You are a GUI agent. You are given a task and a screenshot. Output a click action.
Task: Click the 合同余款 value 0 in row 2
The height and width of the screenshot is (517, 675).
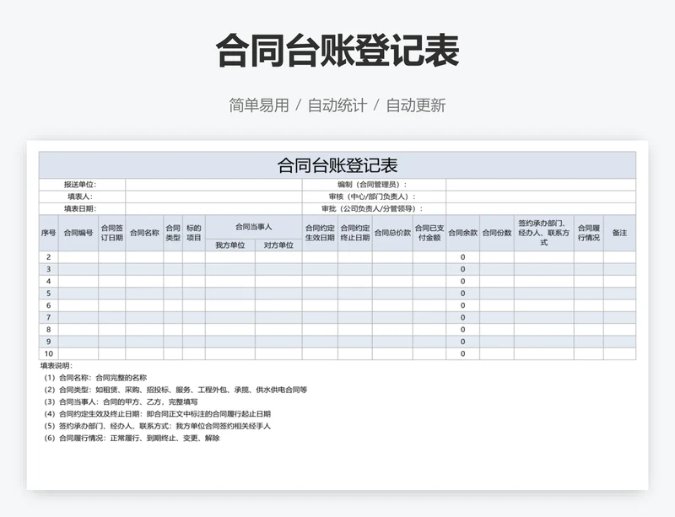click(462, 257)
